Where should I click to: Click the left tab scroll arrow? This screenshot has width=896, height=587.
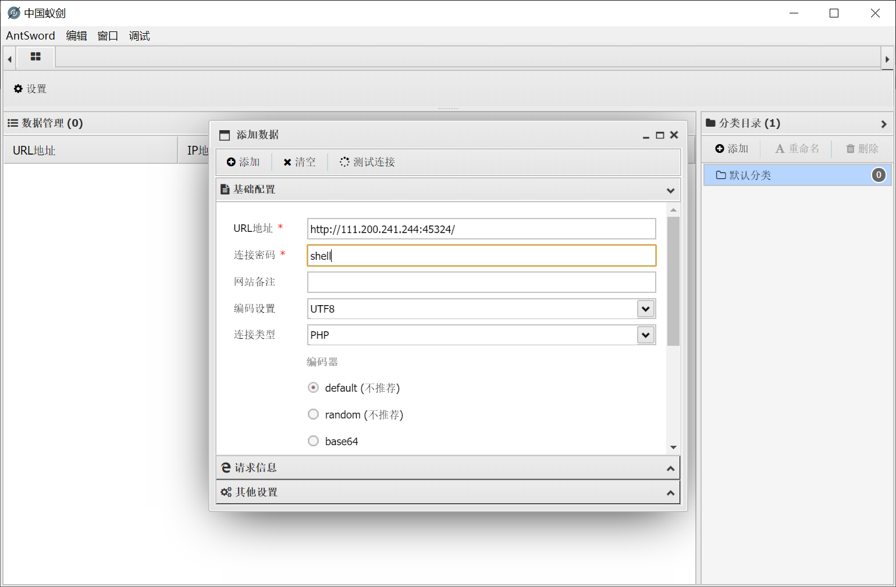(x=9, y=59)
